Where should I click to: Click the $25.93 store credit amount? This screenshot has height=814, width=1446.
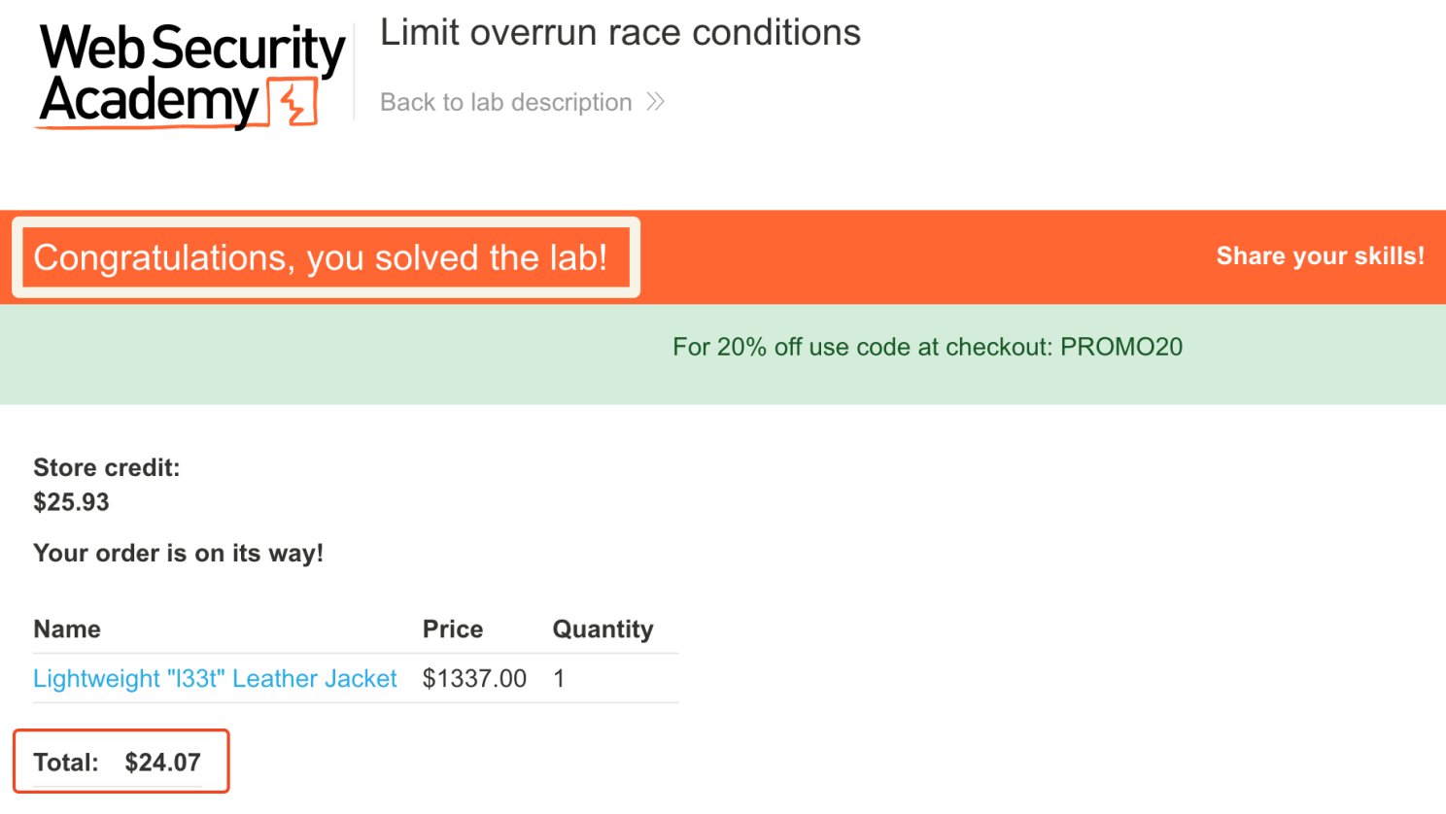[x=71, y=502]
